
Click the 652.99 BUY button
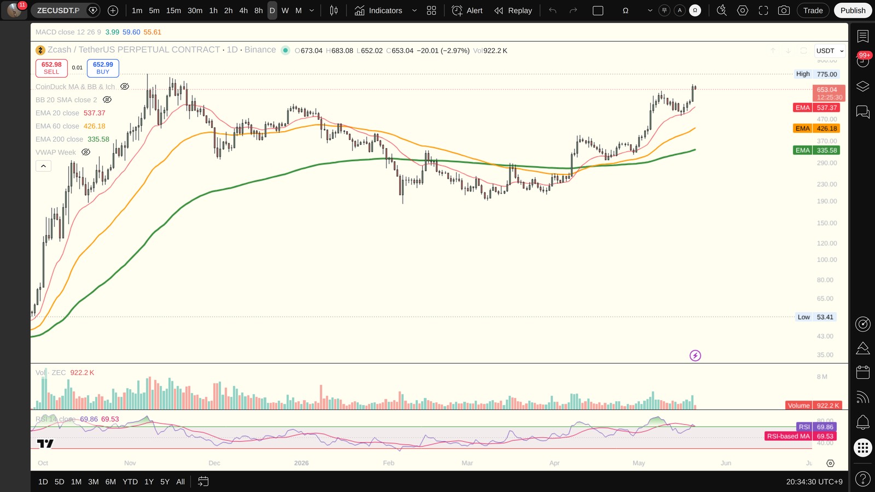pos(103,68)
